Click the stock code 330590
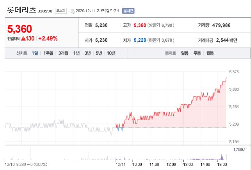The image size is (251, 170). (45, 11)
